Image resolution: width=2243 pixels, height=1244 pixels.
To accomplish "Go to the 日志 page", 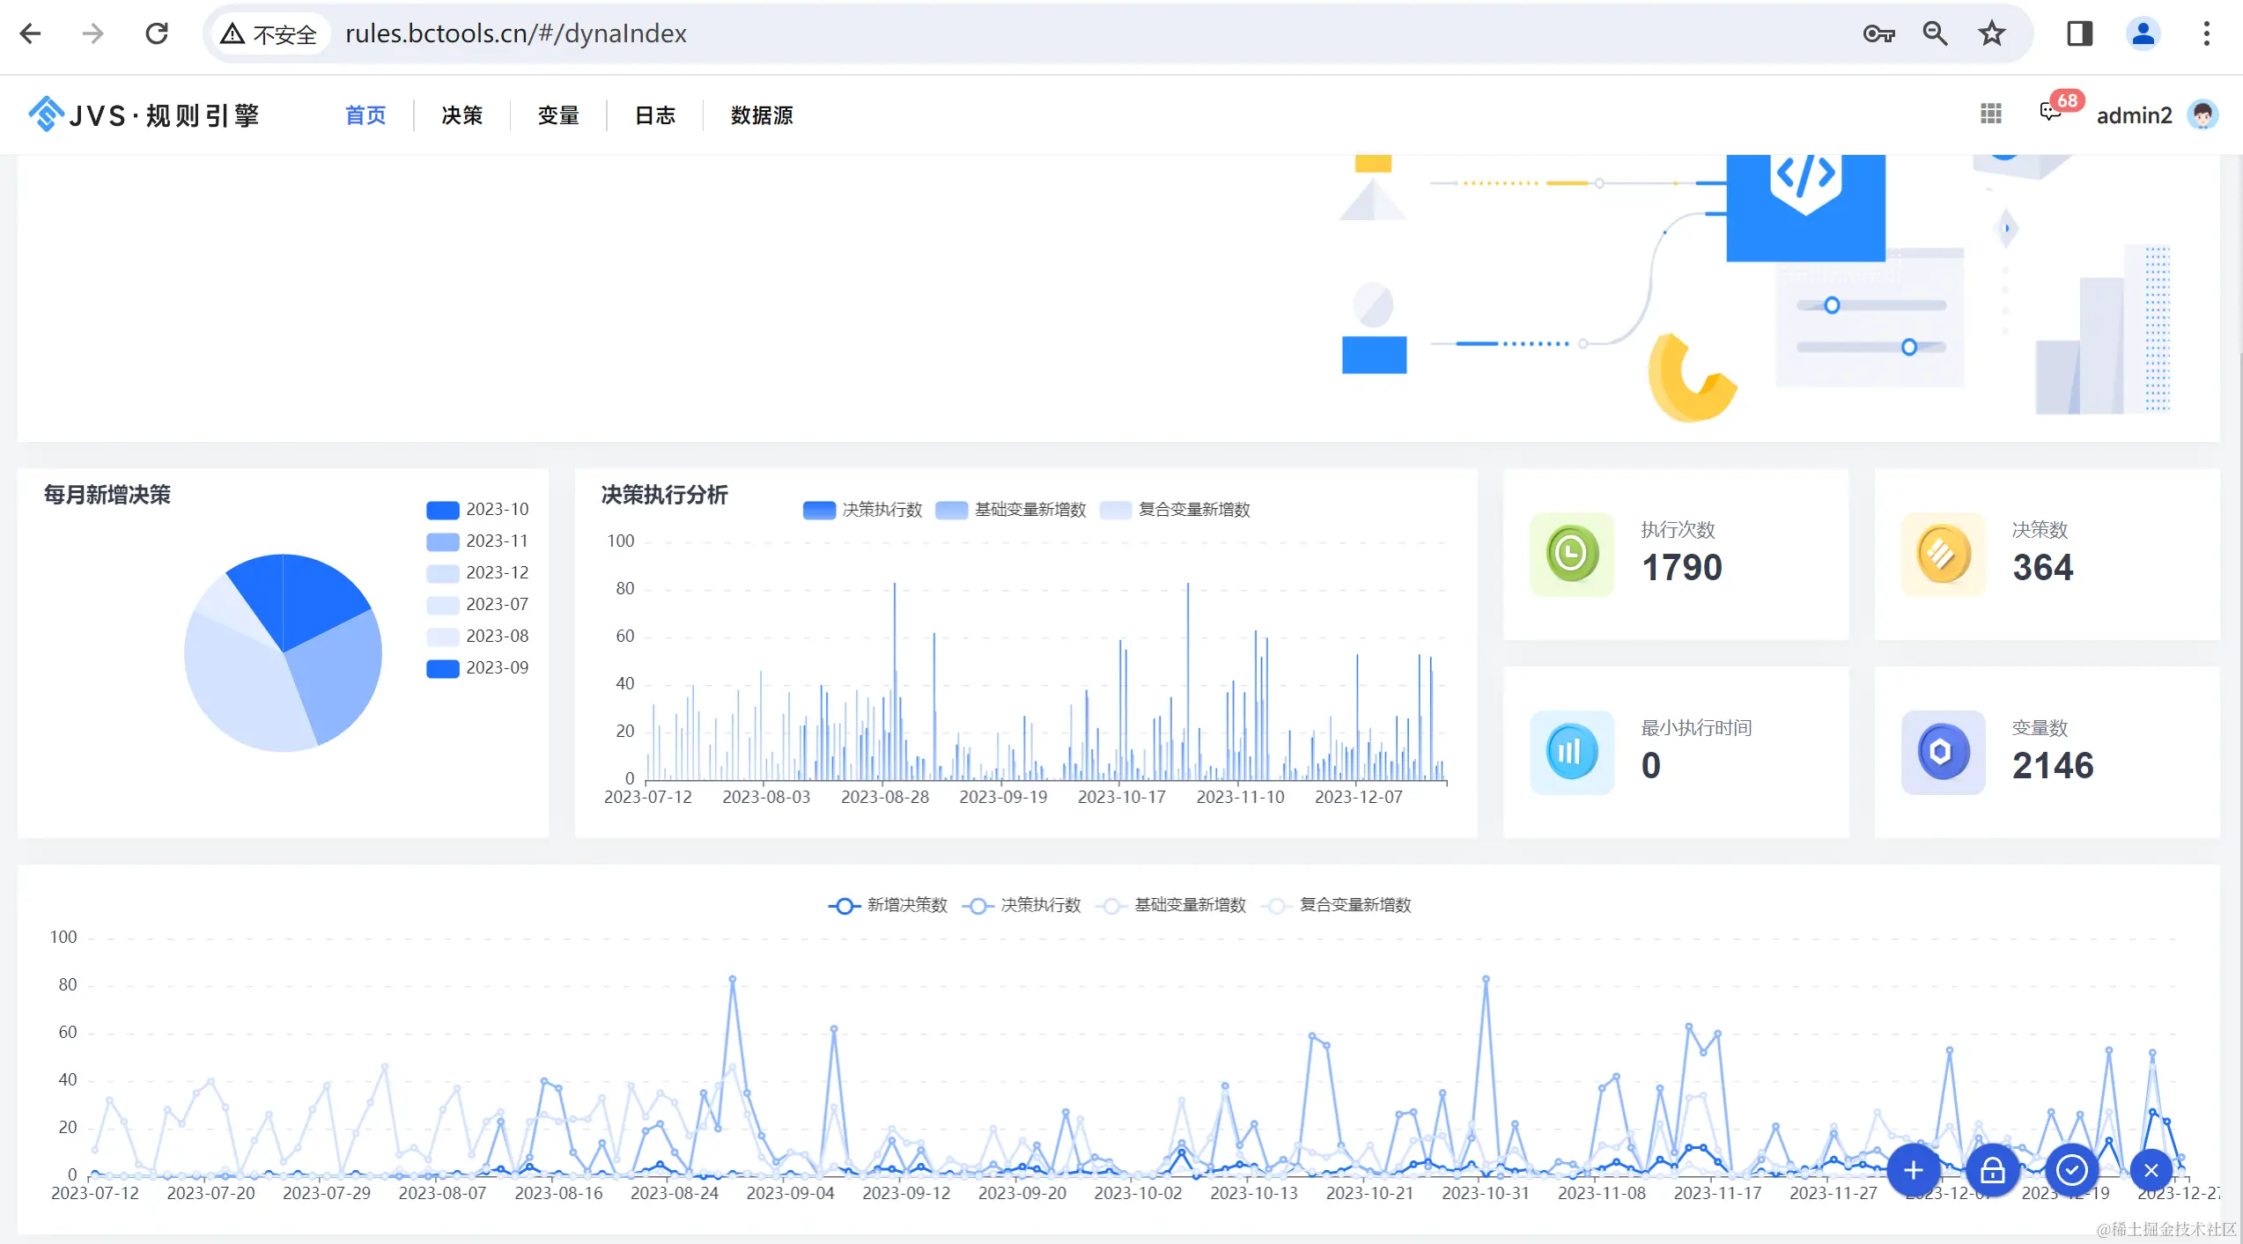I will [x=655, y=115].
